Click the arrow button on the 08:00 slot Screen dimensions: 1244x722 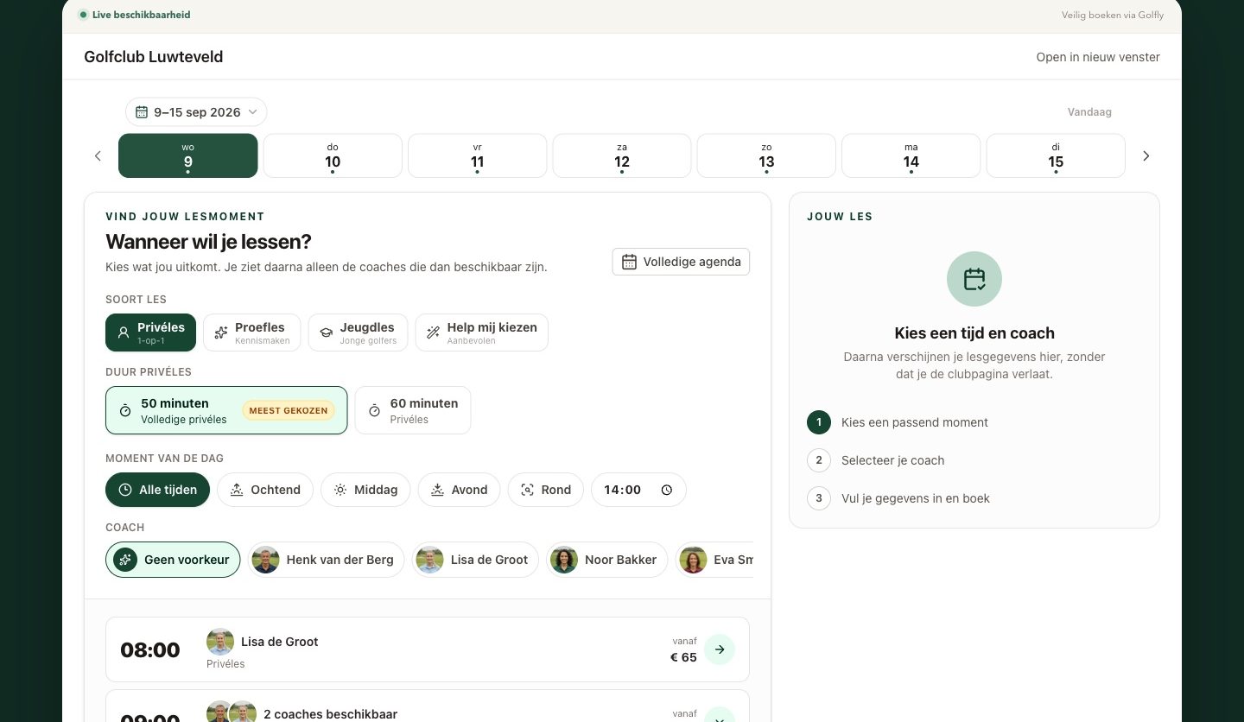720,649
